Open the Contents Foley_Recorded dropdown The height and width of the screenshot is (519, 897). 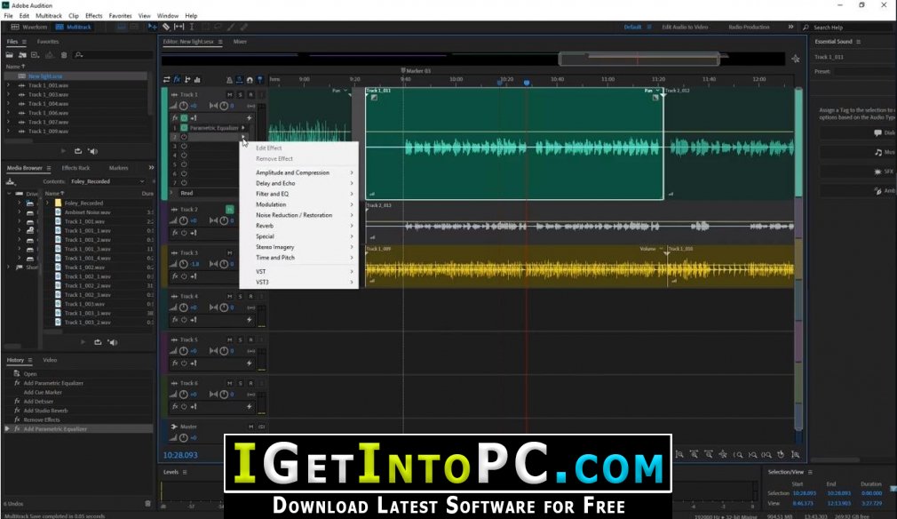(107, 181)
